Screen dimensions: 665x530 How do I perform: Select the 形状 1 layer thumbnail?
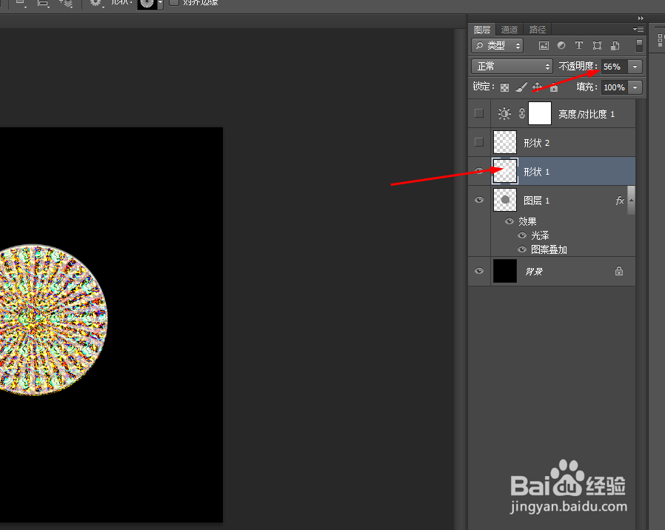[x=505, y=171]
